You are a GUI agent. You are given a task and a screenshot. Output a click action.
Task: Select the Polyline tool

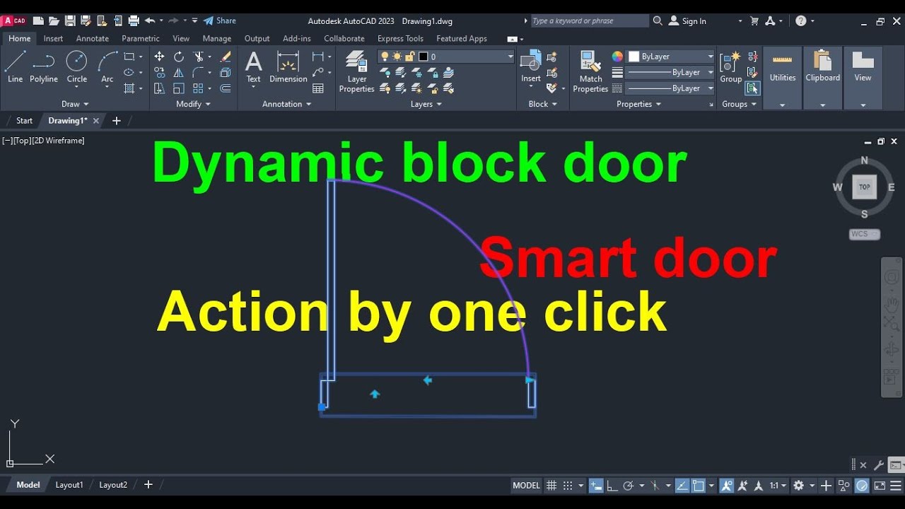[x=44, y=68]
